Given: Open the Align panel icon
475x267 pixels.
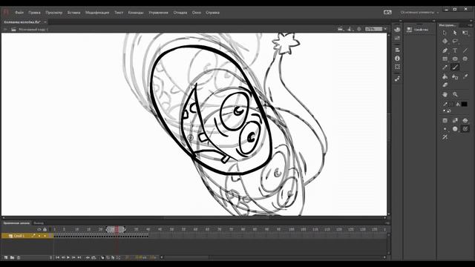Looking at the screenshot, I should pos(398,50).
